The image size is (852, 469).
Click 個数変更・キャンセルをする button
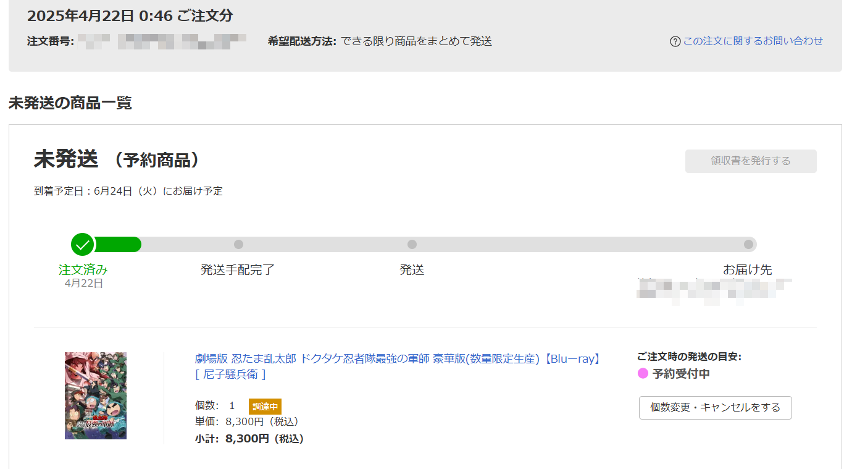[715, 408]
